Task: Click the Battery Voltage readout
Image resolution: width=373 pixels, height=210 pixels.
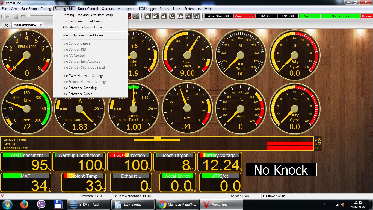Action: click(220, 162)
